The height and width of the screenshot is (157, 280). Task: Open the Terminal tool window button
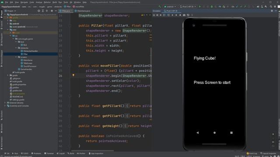coord(49,153)
